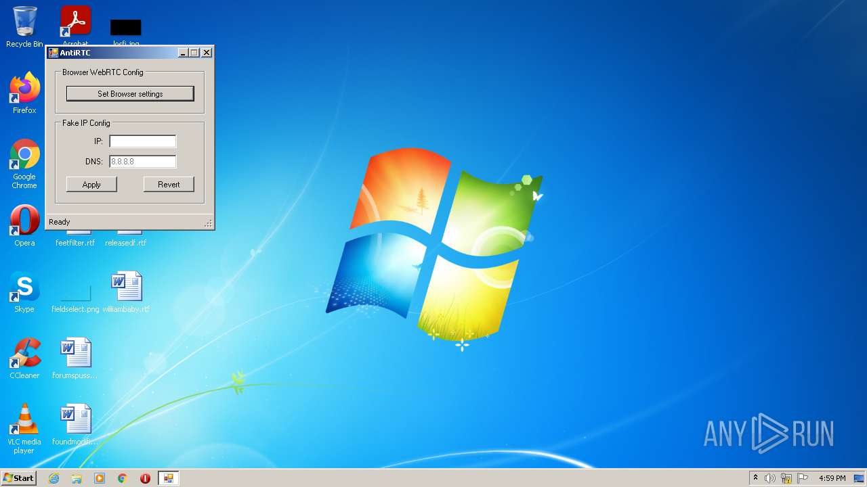Focus the IP input field
This screenshot has width=867, height=487.
click(x=143, y=141)
